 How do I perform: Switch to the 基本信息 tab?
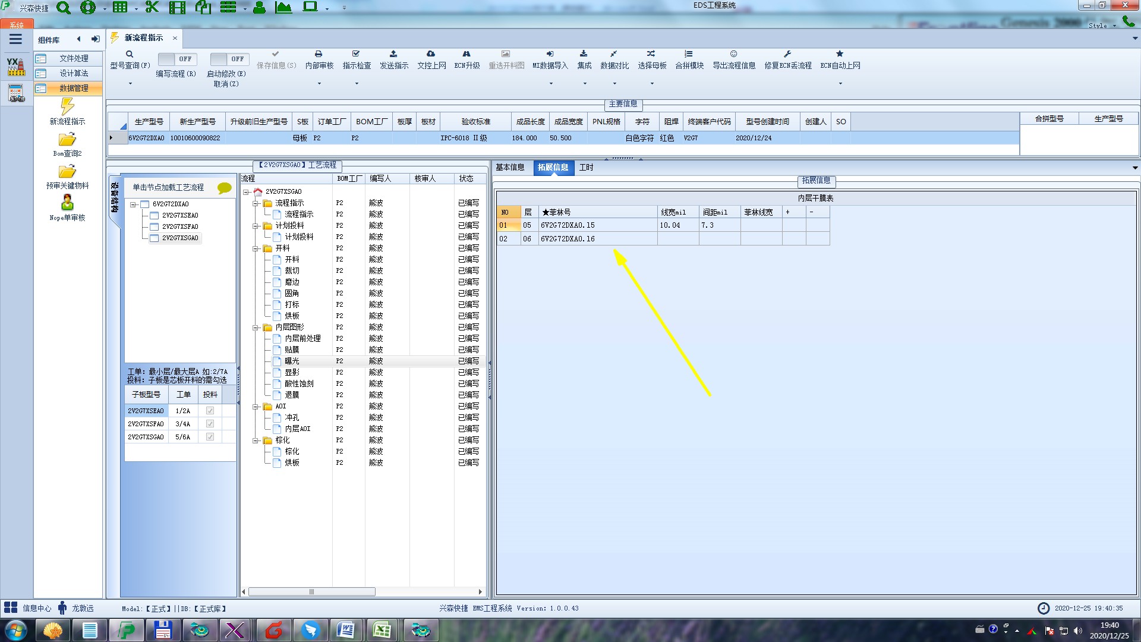coord(510,168)
